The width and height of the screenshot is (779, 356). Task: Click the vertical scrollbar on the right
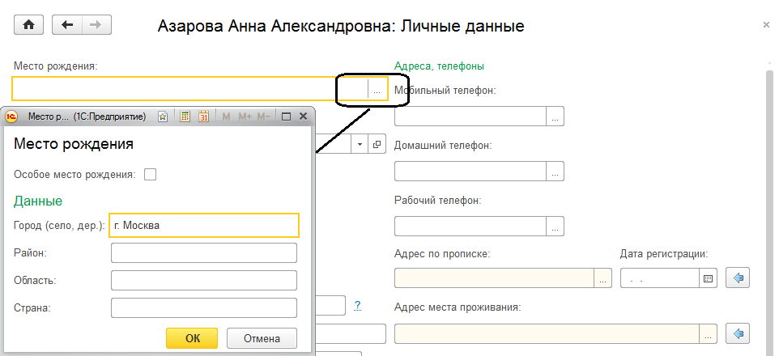click(768, 202)
